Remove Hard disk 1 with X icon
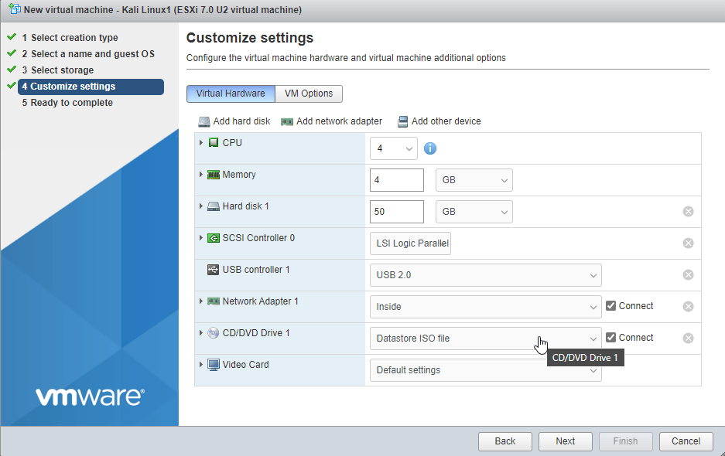This screenshot has height=456, width=725. 688,212
